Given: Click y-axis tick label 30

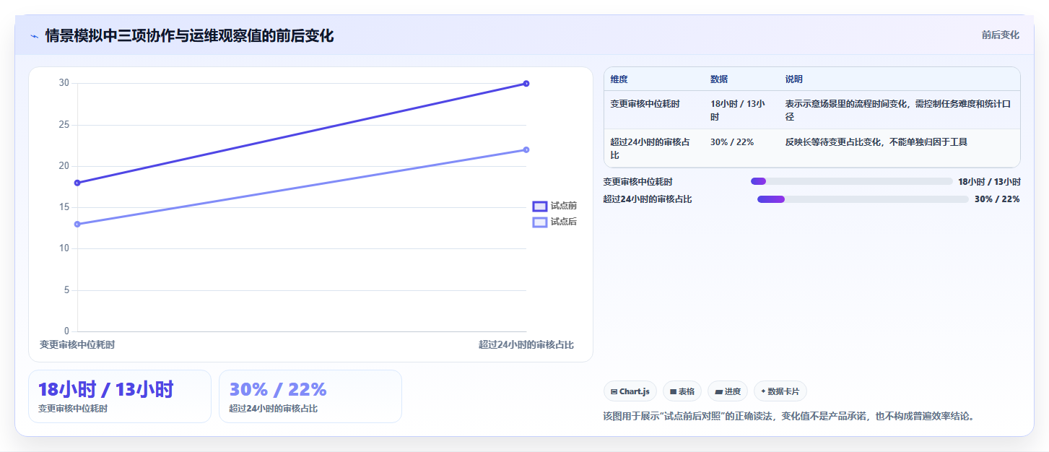Looking at the screenshot, I should tap(64, 83).
